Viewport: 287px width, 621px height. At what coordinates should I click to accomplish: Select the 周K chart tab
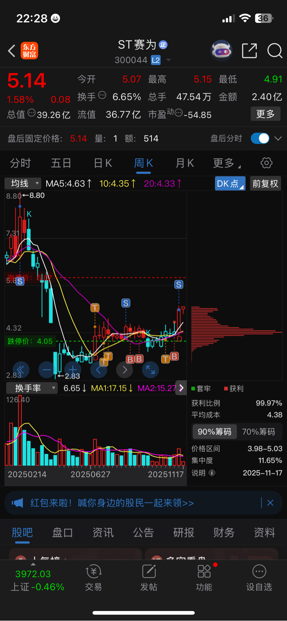tap(143, 163)
